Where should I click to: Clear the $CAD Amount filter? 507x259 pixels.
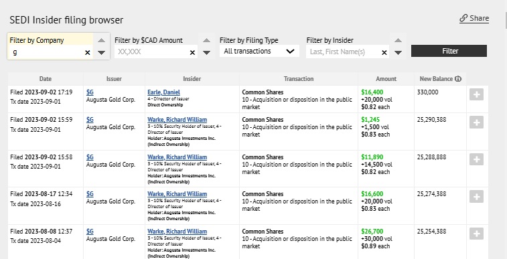click(x=192, y=53)
